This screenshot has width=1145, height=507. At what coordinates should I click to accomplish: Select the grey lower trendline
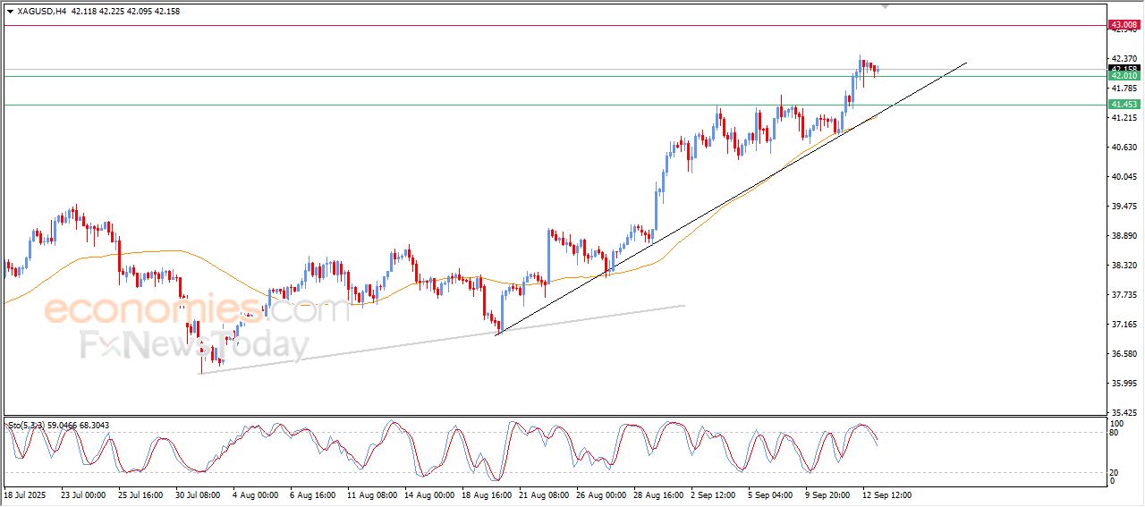click(442, 340)
